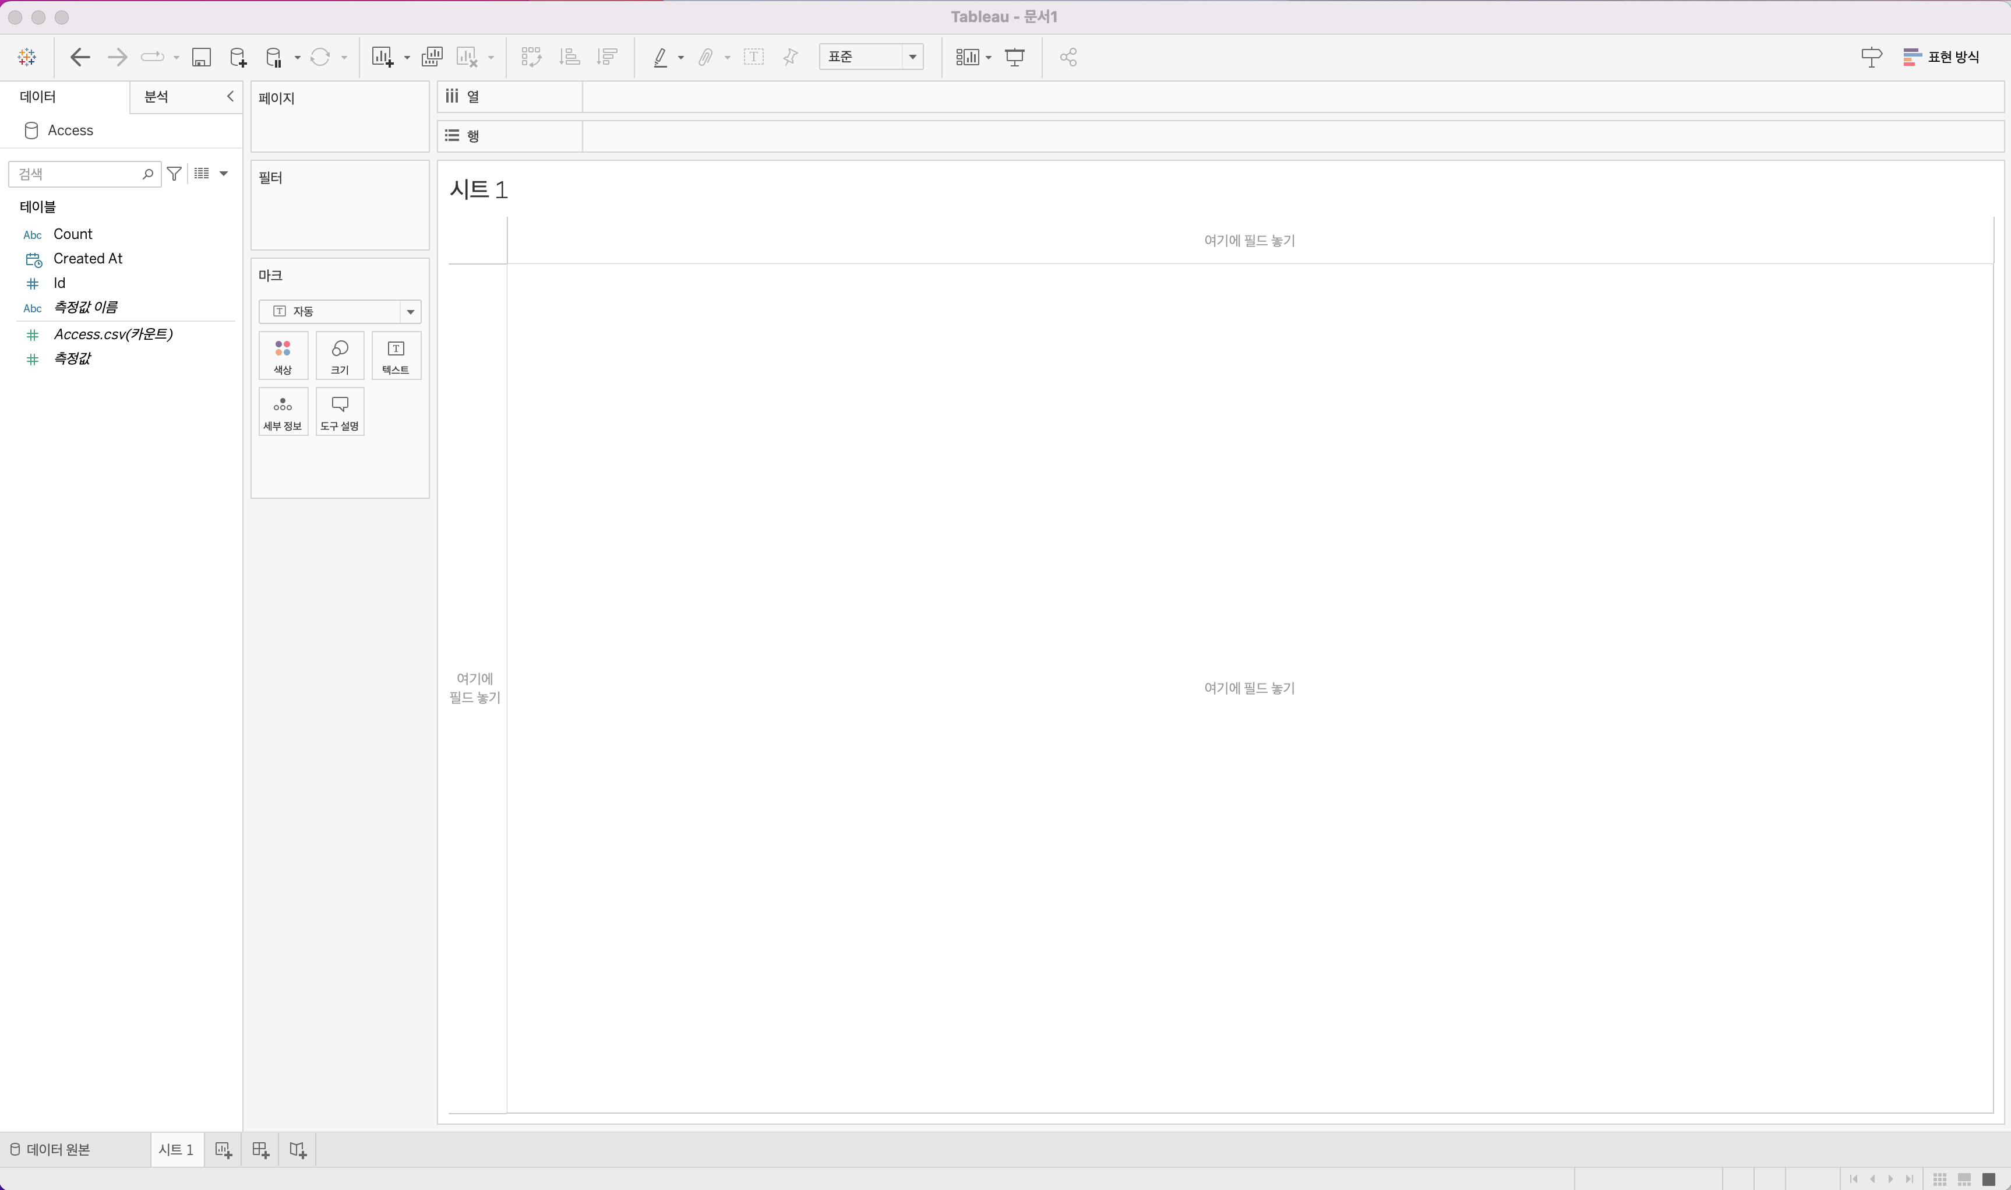Select the 측정값 이름 field
This screenshot has height=1190, width=2011.
[85, 307]
